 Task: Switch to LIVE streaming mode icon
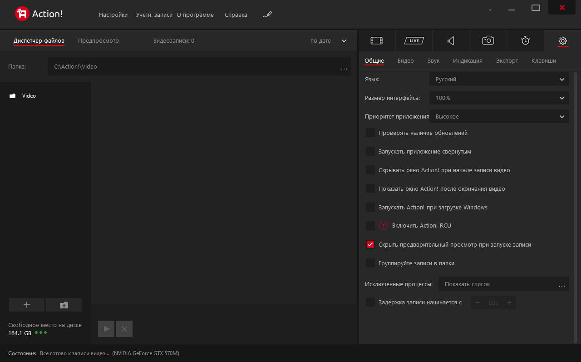pos(414,41)
